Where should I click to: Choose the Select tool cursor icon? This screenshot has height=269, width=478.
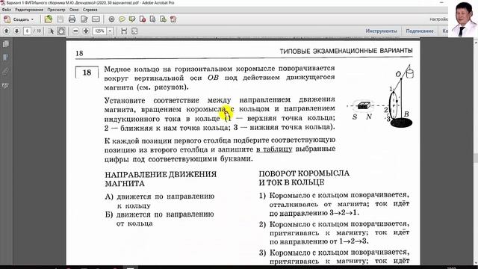[51, 31]
